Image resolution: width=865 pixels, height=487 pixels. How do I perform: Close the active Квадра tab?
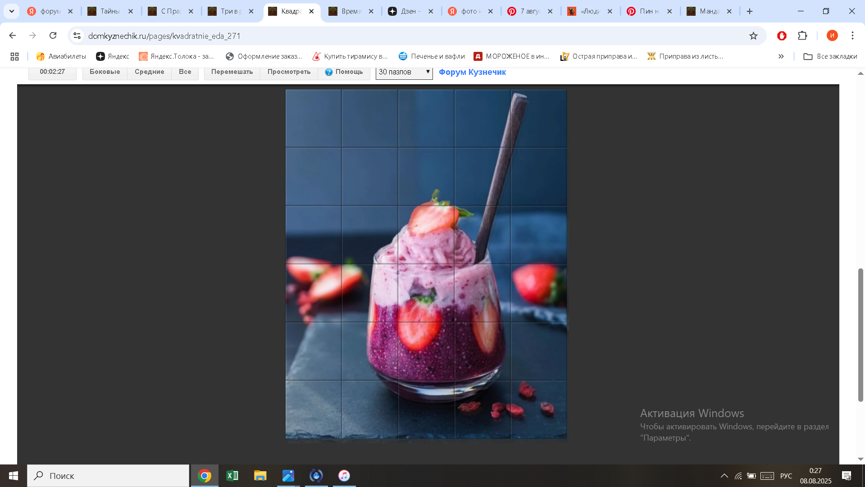click(311, 11)
